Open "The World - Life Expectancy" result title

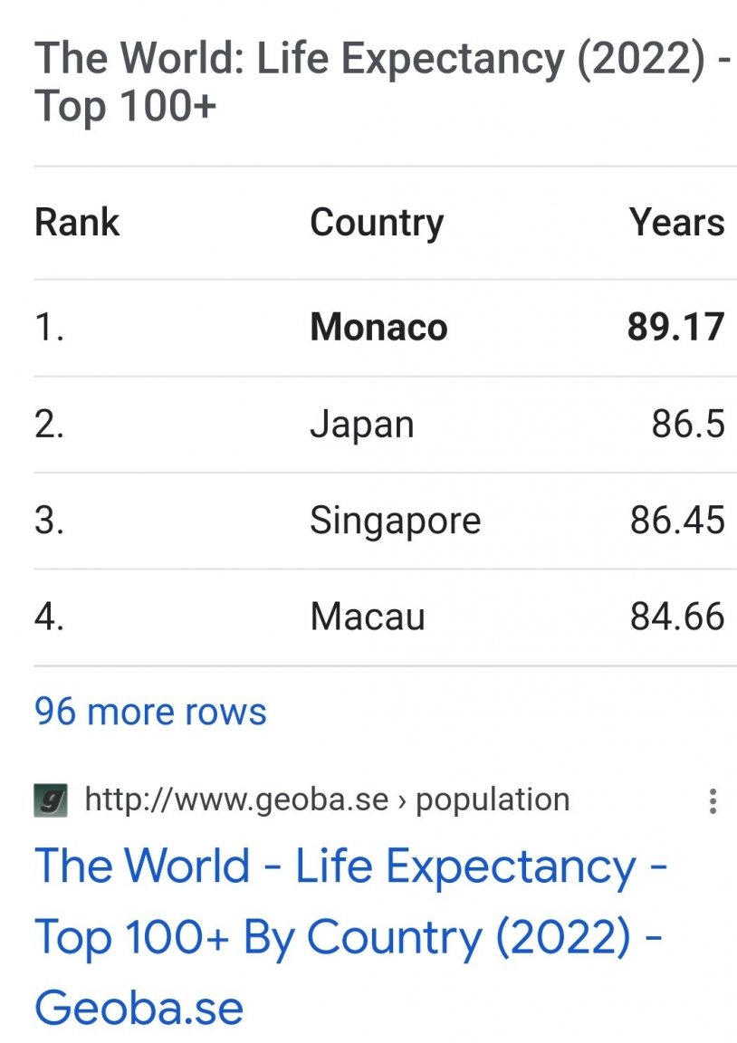pos(350,936)
